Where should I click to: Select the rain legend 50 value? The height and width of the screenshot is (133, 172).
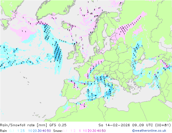click(49, 131)
